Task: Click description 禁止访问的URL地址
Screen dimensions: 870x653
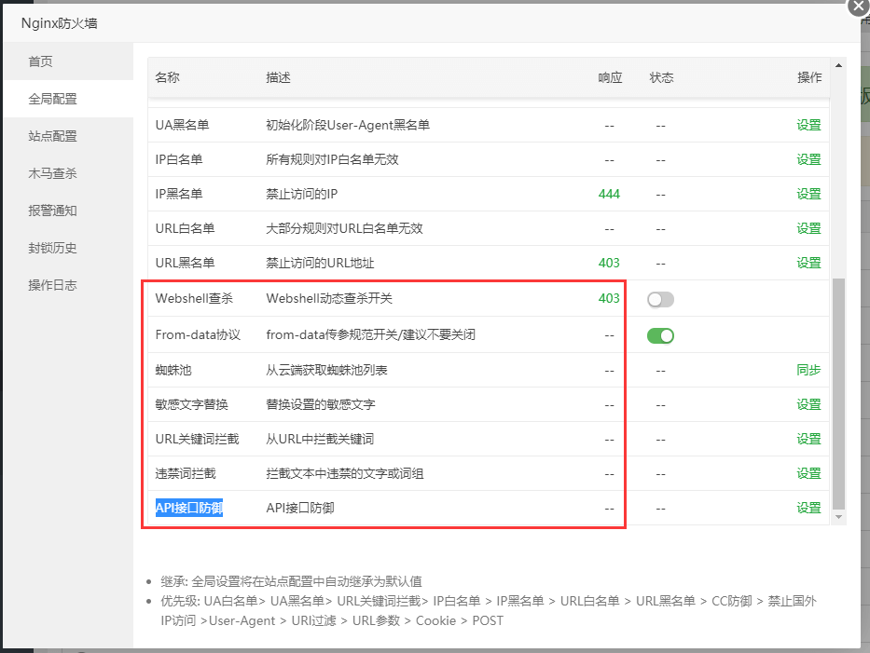Action: (320, 263)
